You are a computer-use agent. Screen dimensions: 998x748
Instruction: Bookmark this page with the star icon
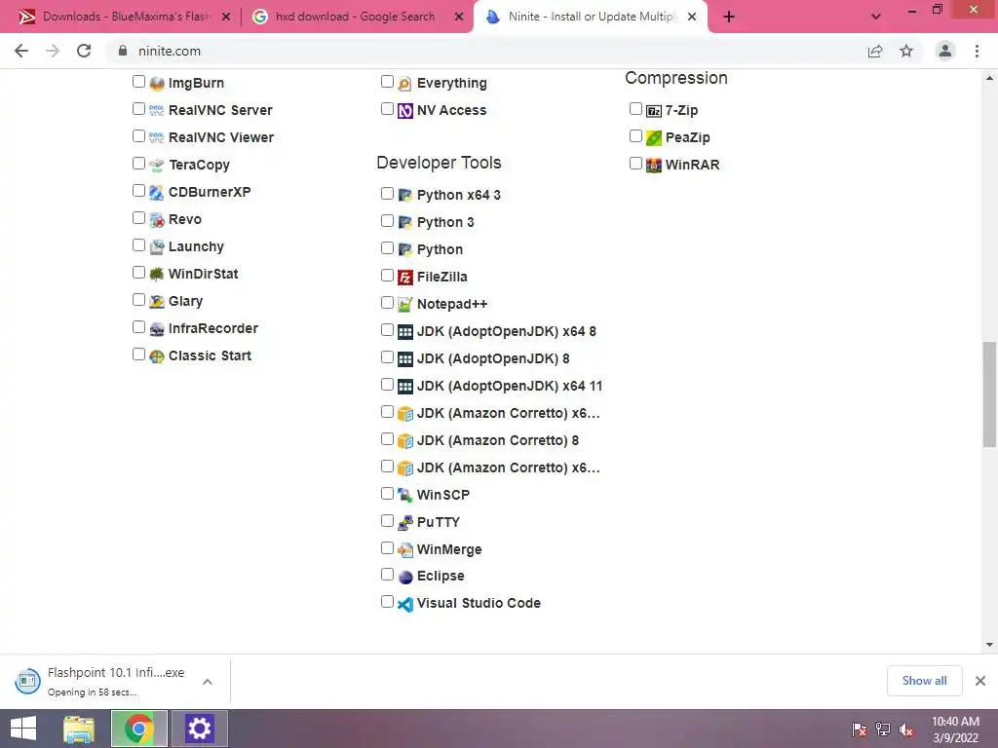coord(906,51)
